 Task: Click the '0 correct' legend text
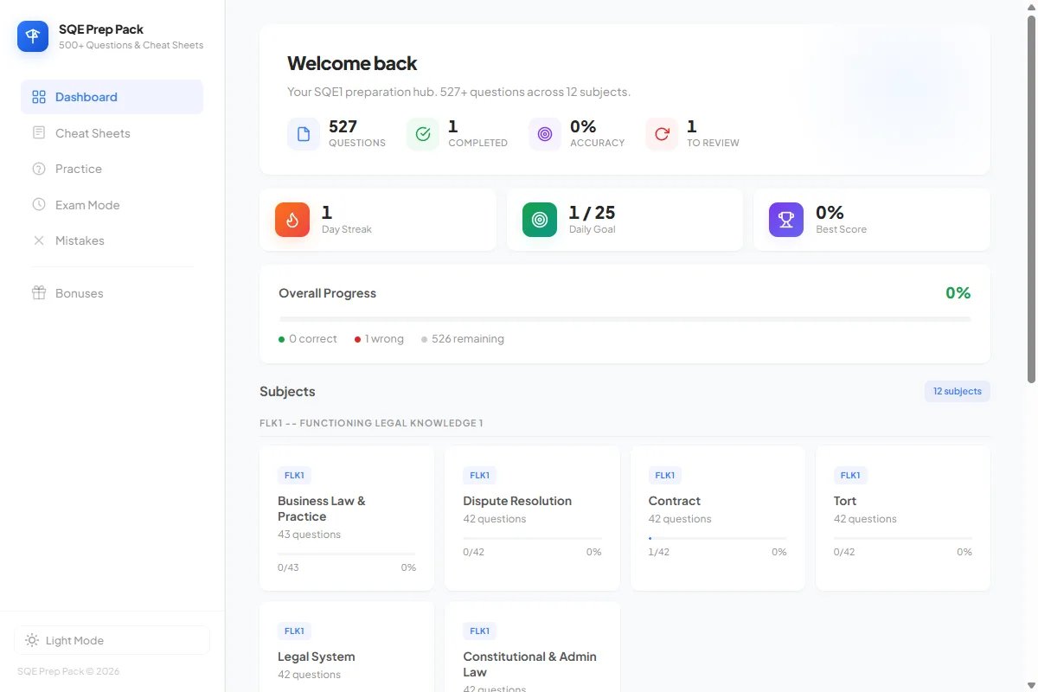click(313, 339)
